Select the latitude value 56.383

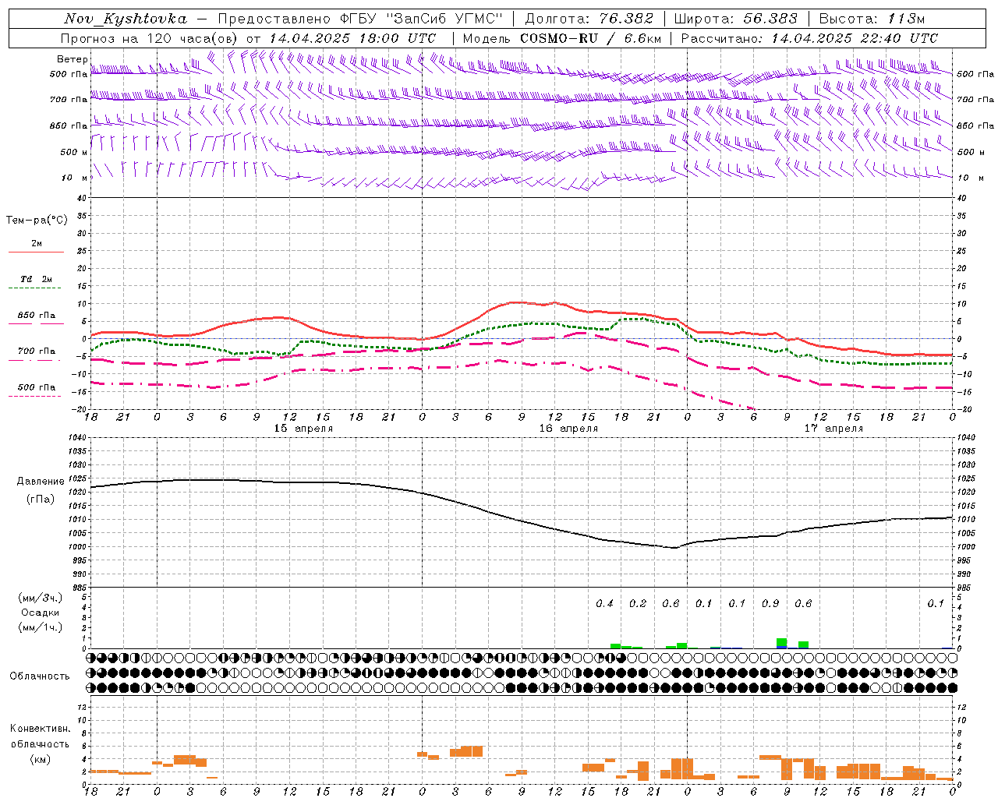click(770, 19)
